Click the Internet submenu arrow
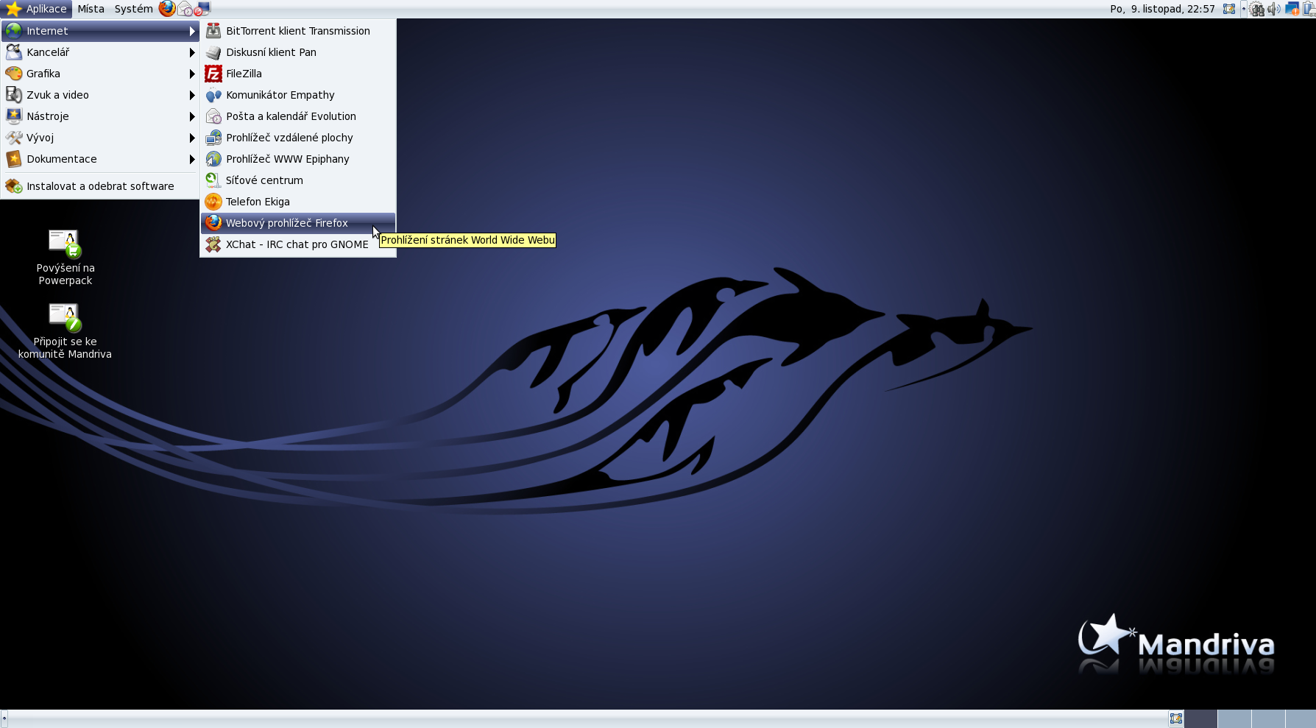Screen dimensions: 1316x728 click(192, 31)
